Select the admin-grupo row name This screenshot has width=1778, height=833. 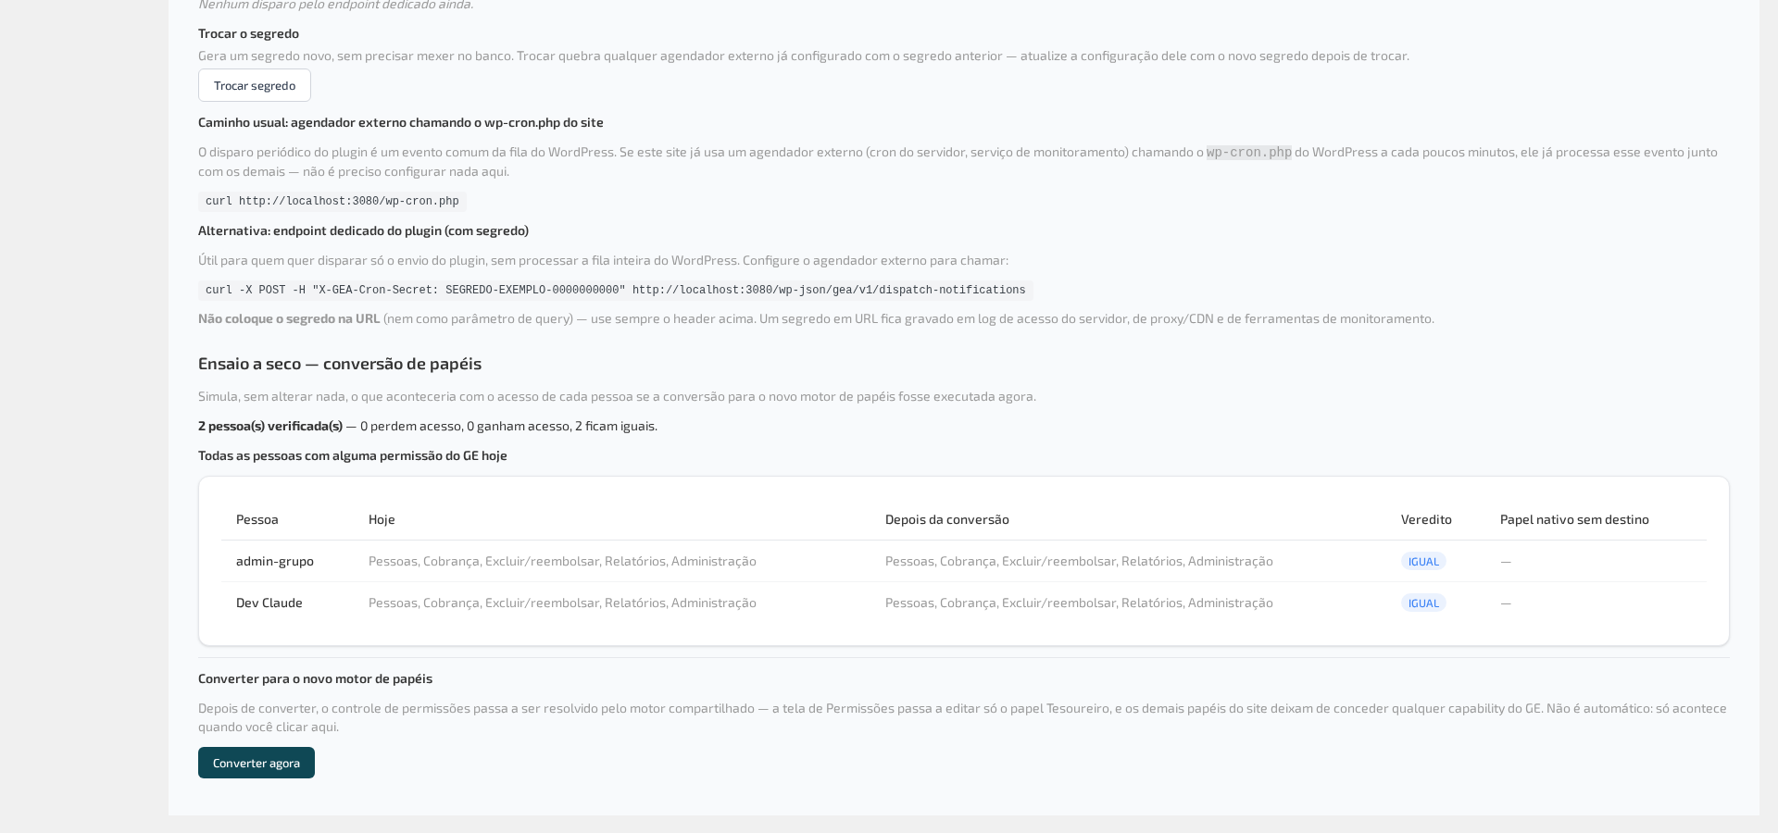click(x=275, y=561)
